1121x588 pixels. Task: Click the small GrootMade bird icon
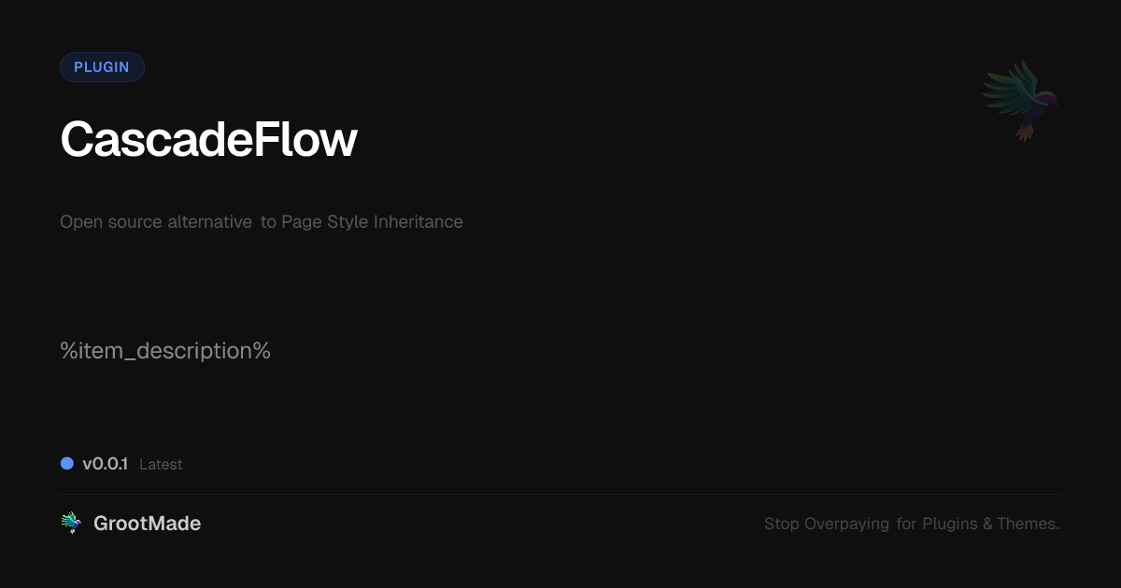tap(71, 524)
